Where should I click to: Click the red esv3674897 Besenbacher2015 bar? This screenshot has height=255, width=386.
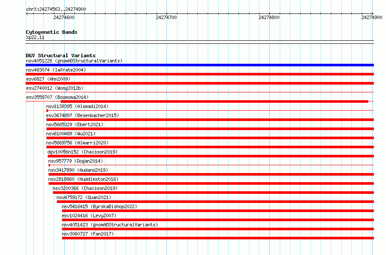[210, 120]
